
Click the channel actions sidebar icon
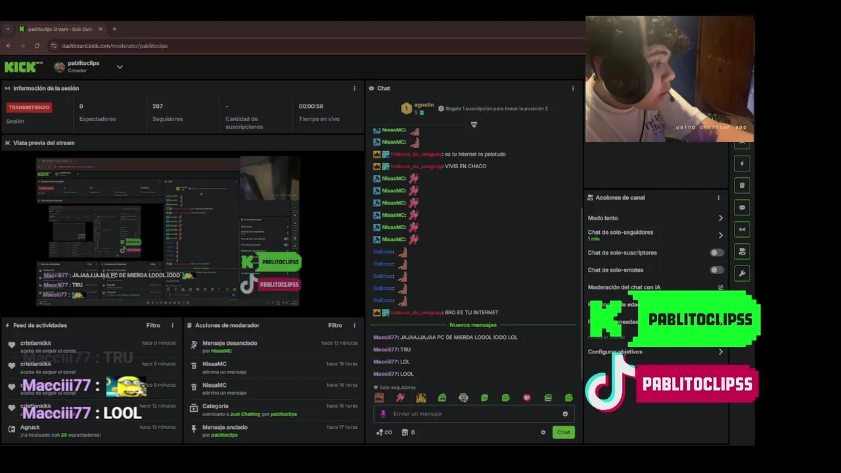[742, 251]
